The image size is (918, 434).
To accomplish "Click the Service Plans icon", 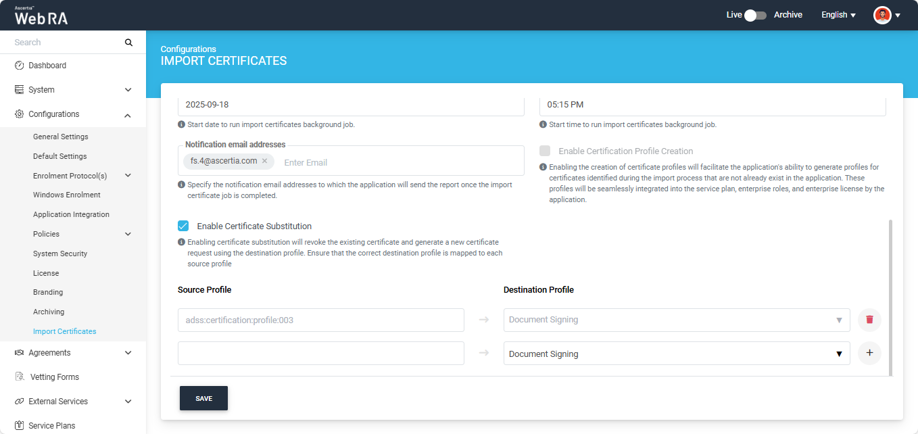I will (20, 426).
